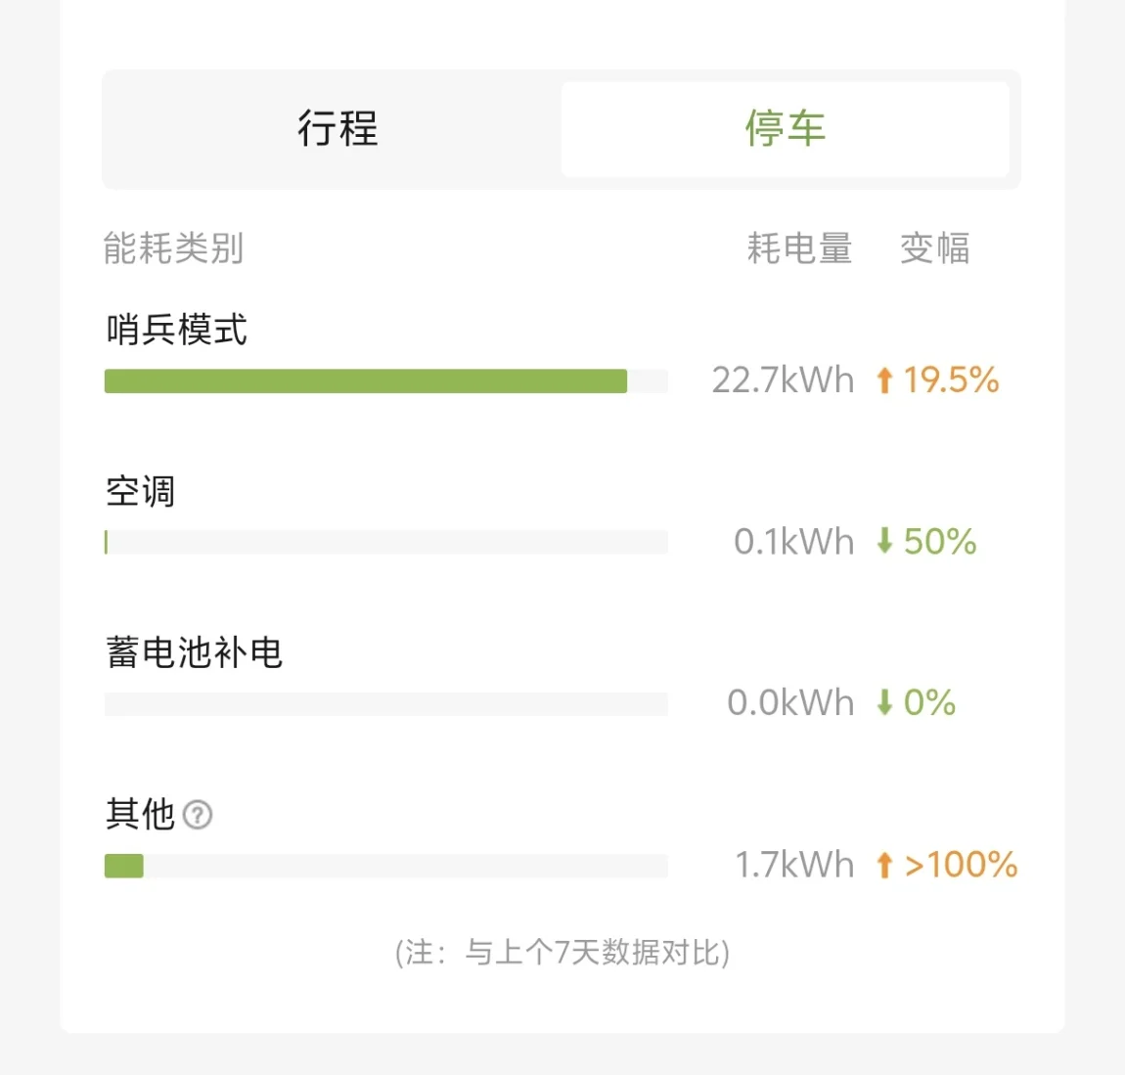Click the 22.7kWh consumption value
Image resolution: width=1125 pixels, height=1075 pixels.
783,380
